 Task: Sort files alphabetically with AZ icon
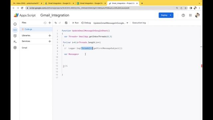point(45,23)
